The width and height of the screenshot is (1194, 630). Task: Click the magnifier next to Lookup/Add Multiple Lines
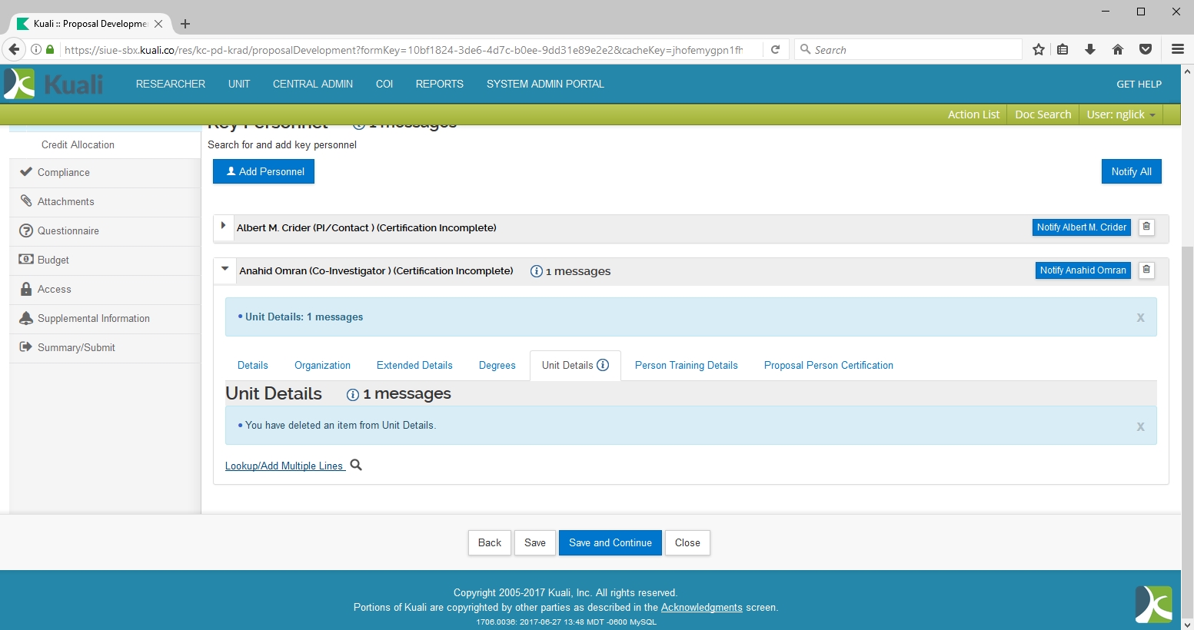pos(356,465)
